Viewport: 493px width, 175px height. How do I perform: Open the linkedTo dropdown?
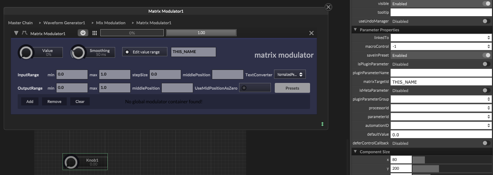[441, 38]
